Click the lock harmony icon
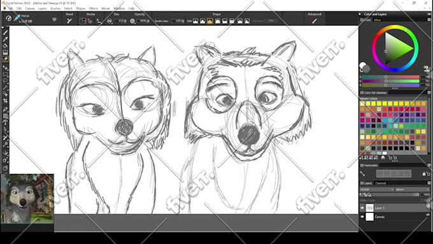Image resolution: width=433 pixels, height=244 pixels. pos(424,174)
